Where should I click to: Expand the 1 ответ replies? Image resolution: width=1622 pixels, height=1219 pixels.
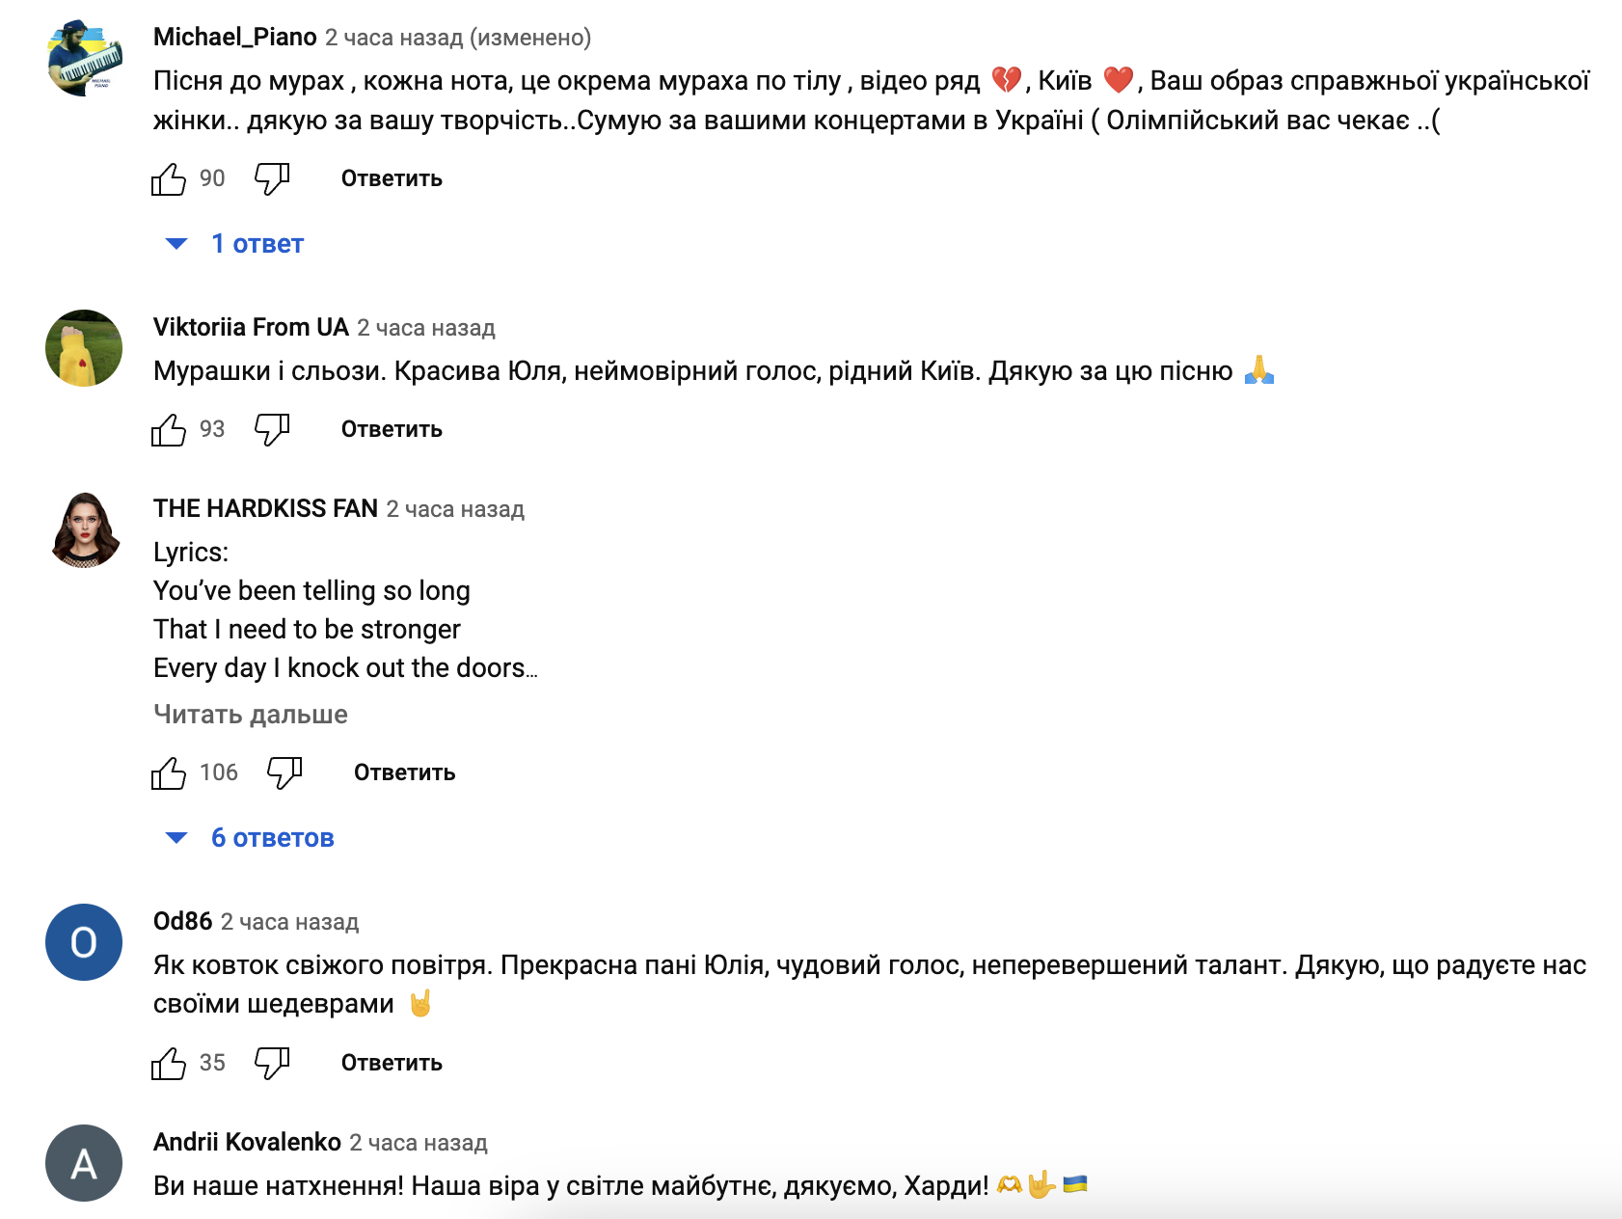coord(235,244)
